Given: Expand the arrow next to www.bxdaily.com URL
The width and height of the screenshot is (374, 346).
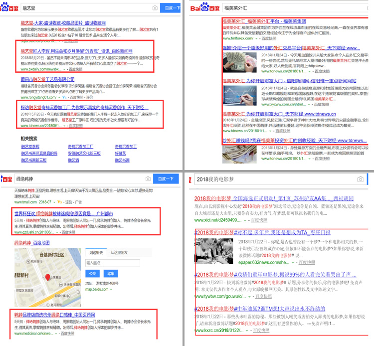Looking at the screenshot, I should pyautogui.click(x=64, y=69).
